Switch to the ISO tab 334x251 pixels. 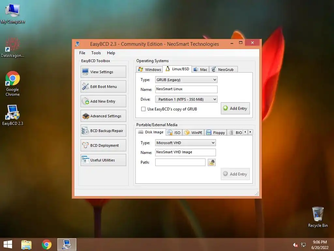174,133
